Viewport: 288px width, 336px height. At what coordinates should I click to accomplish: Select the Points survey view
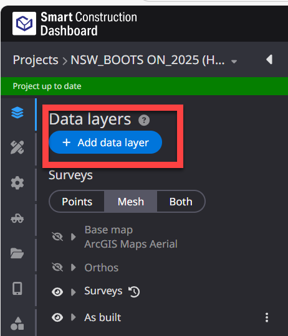point(77,202)
